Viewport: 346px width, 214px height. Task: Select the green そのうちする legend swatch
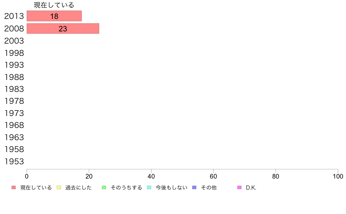coord(104,188)
